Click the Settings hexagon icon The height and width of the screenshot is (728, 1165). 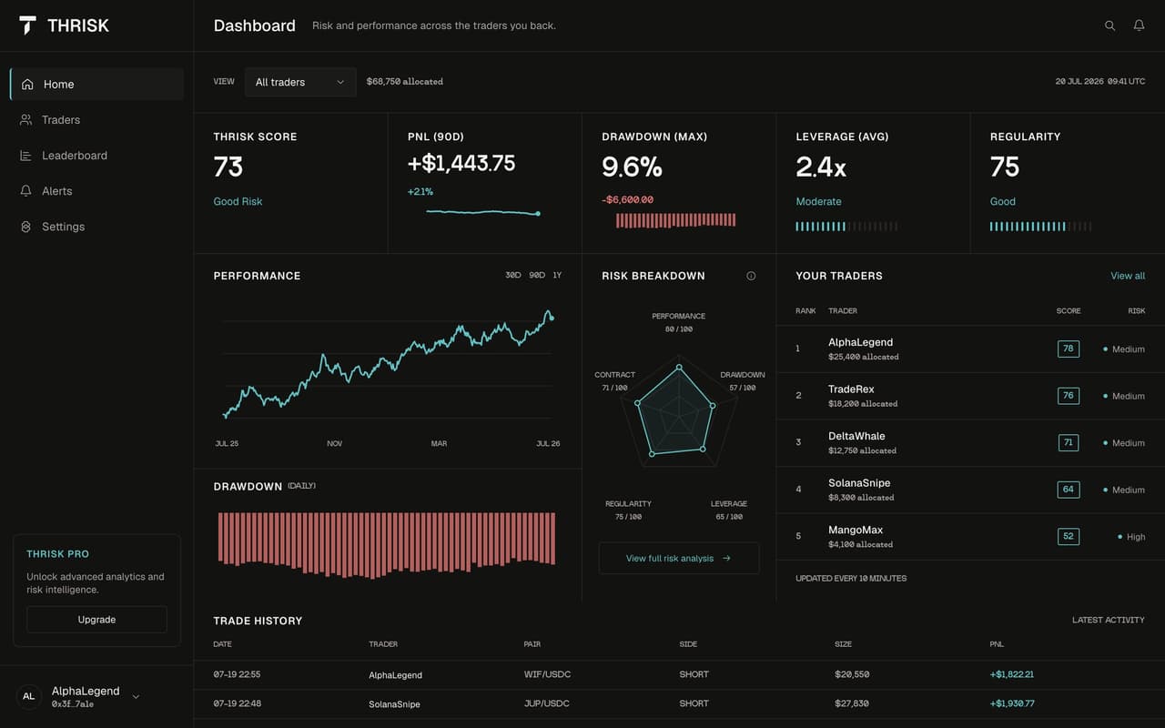click(x=26, y=227)
